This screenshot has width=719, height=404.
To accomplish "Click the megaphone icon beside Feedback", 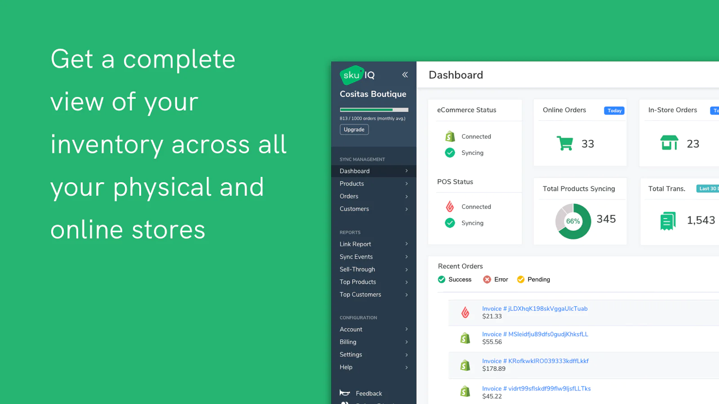I will [x=345, y=393].
